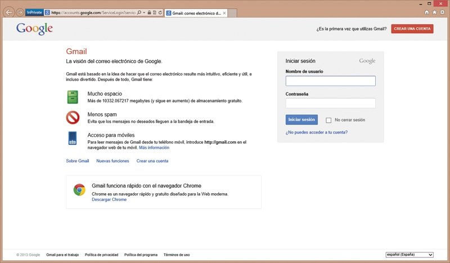
Task: Open Política del programa footer link
Action: (x=141, y=255)
